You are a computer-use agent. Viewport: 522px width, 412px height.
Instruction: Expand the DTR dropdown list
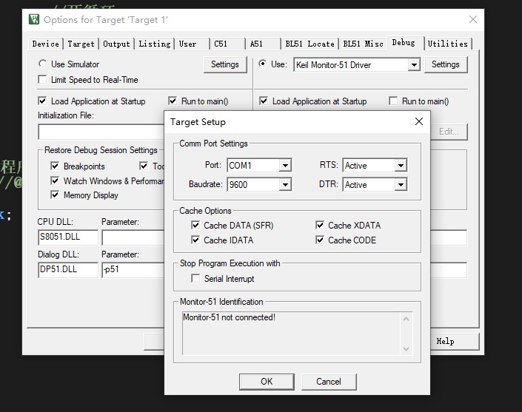[x=401, y=185]
